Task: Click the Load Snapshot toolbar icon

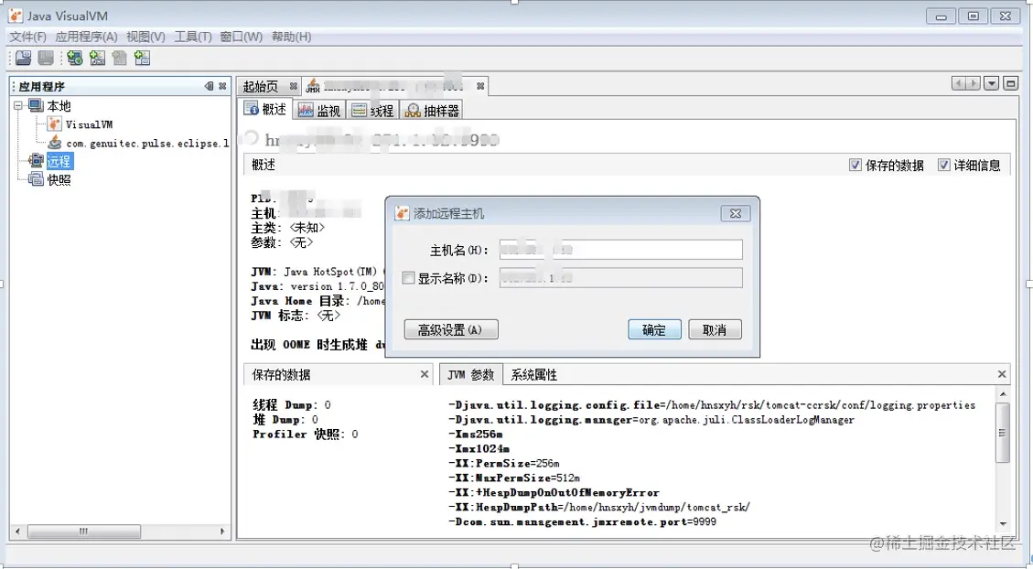Action: point(24,58)
